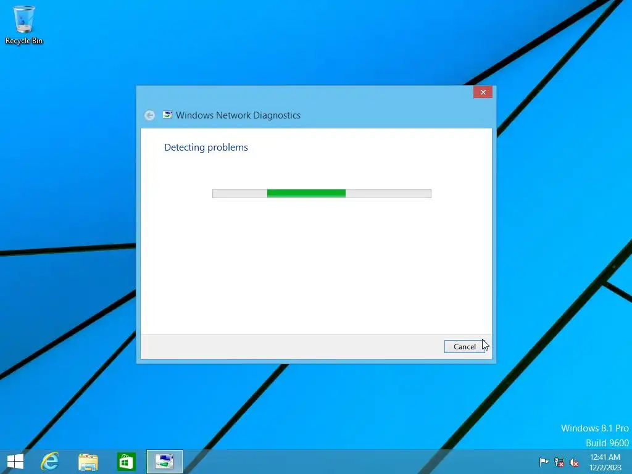Open the Start menu
This screenshot has height=474, width=632.
(x=15, y=462)
